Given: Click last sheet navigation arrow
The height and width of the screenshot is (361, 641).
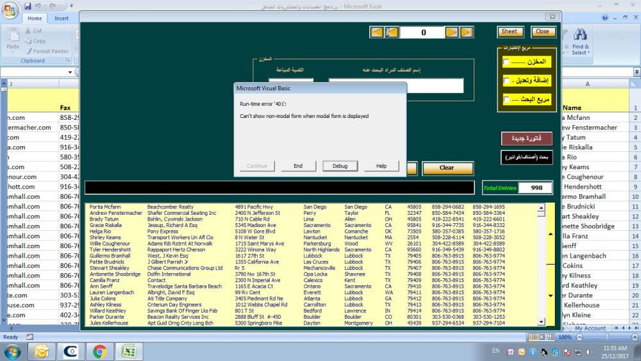Looking at the screenshot, I should pos(636,328).
